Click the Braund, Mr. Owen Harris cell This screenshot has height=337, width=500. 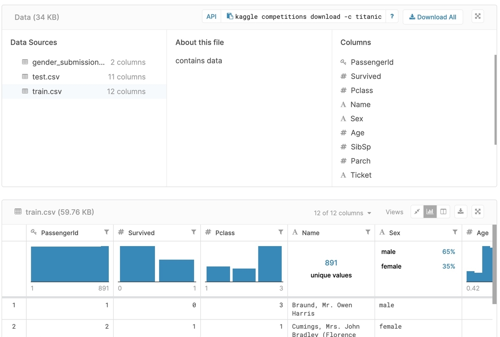(x=331, y=309)
